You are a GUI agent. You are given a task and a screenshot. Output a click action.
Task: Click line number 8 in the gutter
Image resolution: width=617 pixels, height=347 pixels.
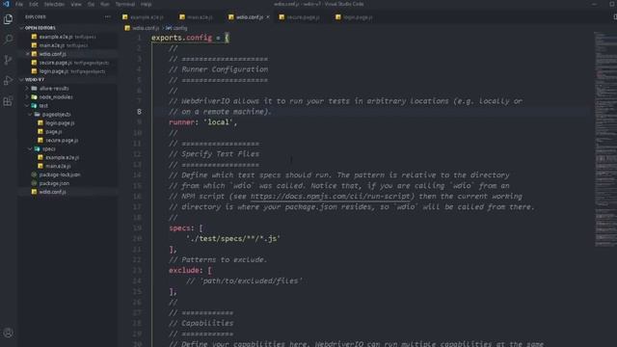click(x=139, y=112)
